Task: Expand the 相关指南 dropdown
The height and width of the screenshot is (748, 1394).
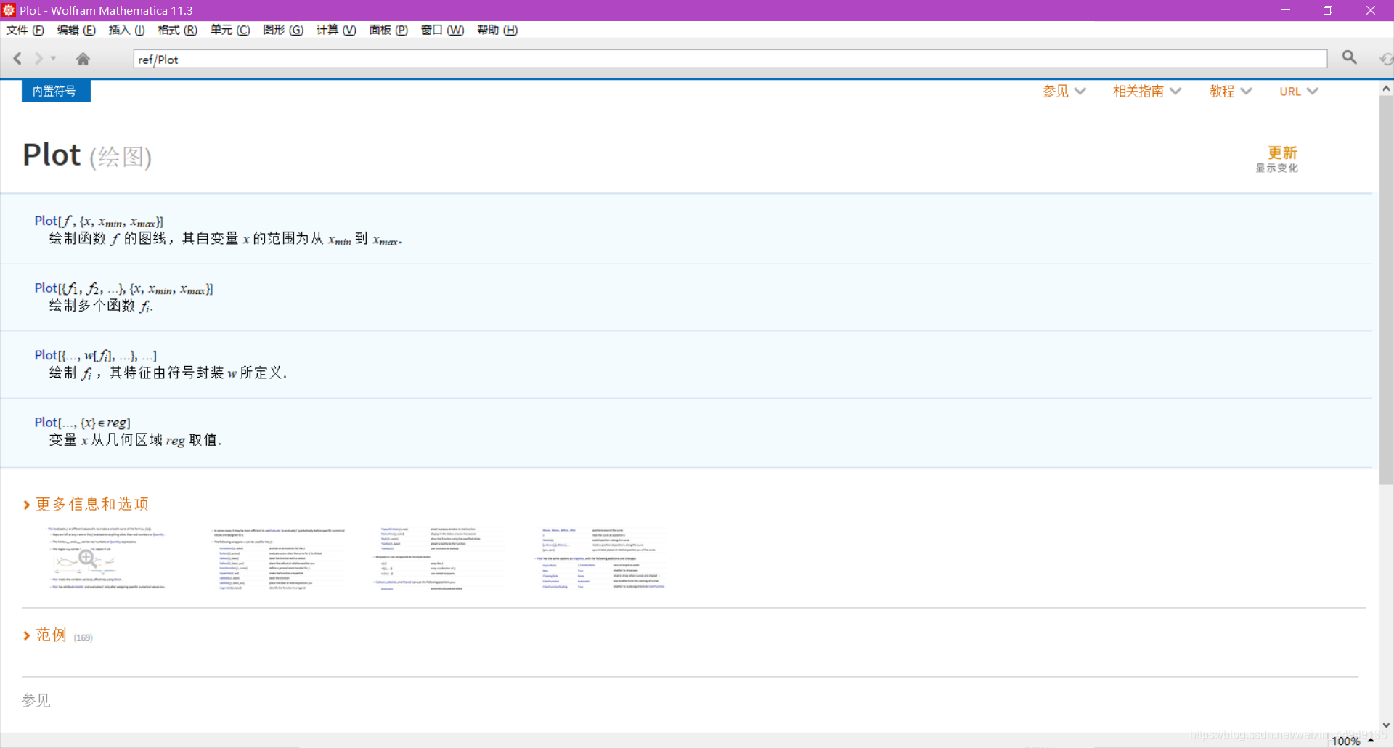Action: pyautogui.click(x=1147, y=92)
